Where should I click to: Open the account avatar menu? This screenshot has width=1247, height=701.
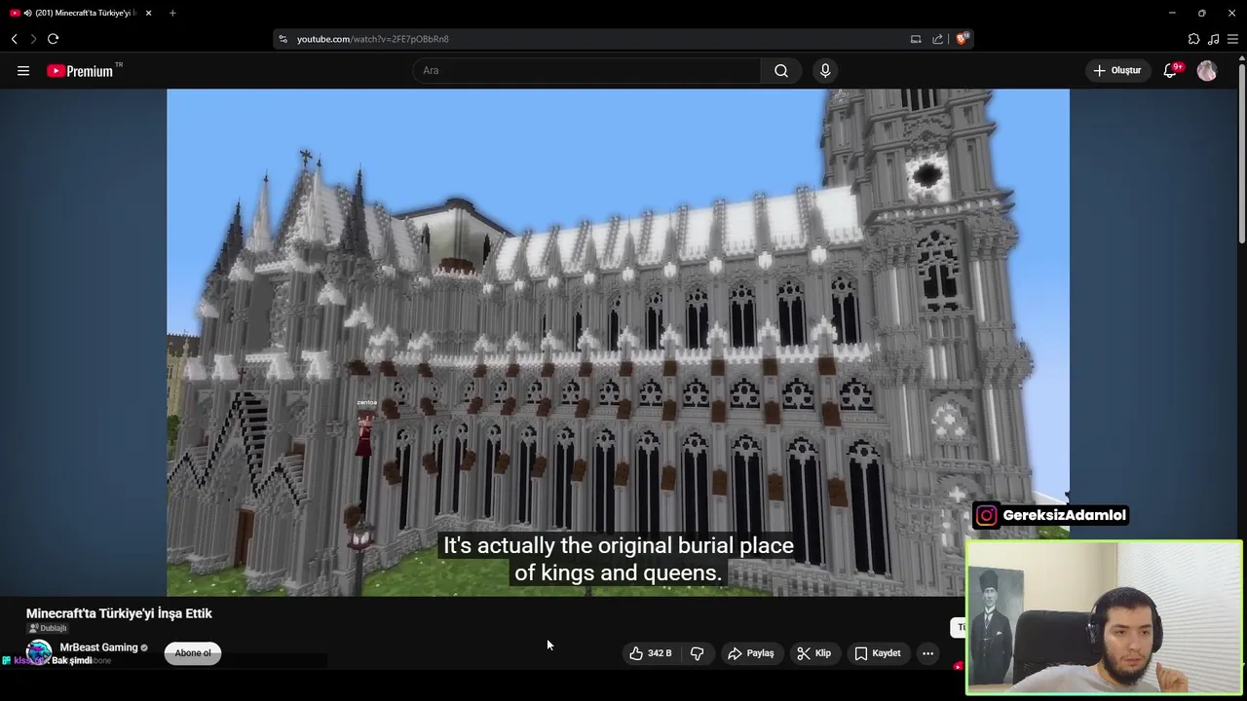pyautogui.click(x=1207, y=70)
